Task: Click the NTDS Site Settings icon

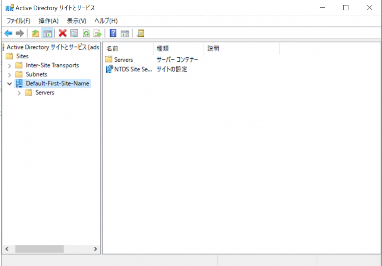Action: pyautogui.click(x=109, y=69)
